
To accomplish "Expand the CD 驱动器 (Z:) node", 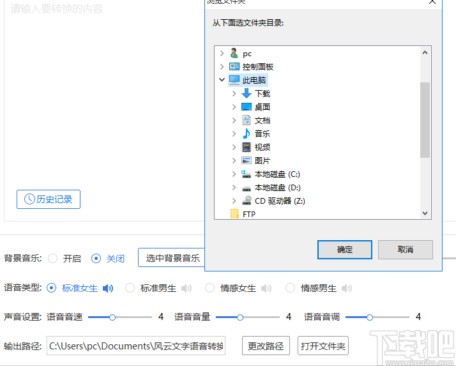I will click(x=234, y=201).
